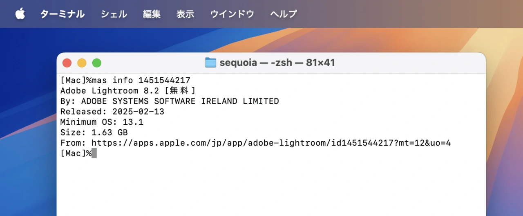The width and height of the screenshot is (523, 216).
Task: Open the シェル menu
Action: pos(114,14)
